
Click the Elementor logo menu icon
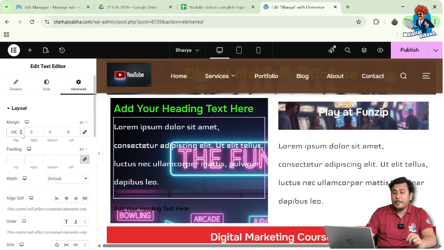[x=14, y=50]
